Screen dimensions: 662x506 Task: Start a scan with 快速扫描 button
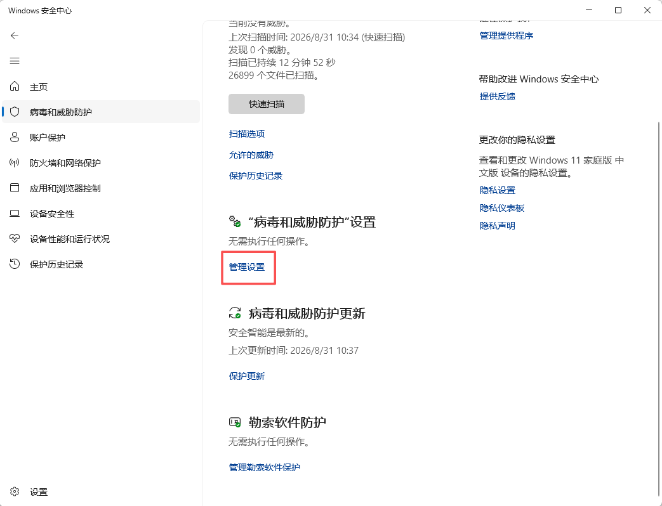point(267,104)
